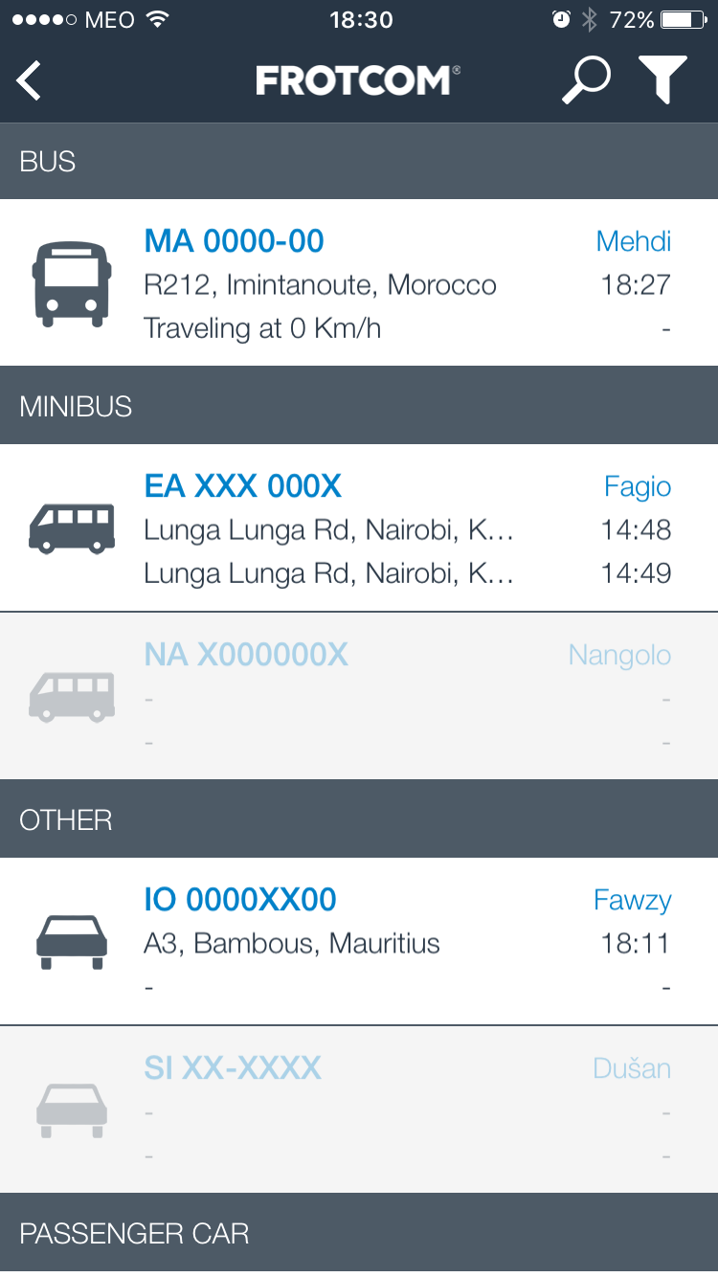
Task: Tap the greyed minibus icon for NA X000000X
Action: [x=72, y=697]
